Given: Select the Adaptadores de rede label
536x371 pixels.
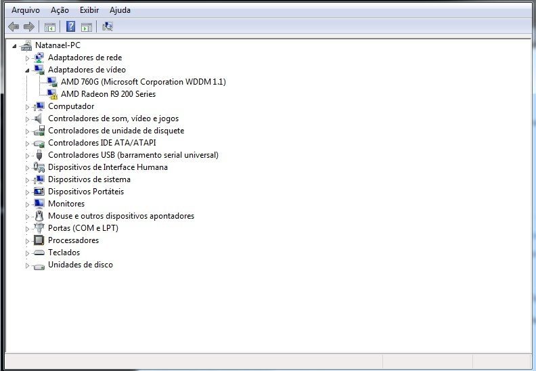Looking at the screenshot, I should coord(85,58).
